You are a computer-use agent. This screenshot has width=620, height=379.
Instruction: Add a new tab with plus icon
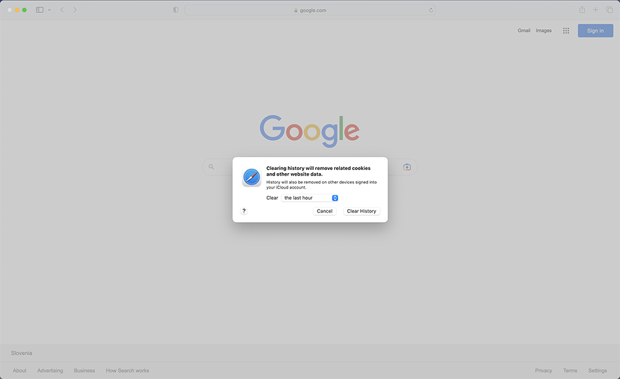click(x=595, y=10)
